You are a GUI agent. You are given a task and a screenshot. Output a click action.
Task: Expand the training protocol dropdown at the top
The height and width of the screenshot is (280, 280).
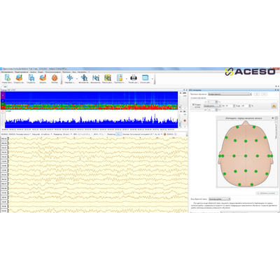pos(230,94)
